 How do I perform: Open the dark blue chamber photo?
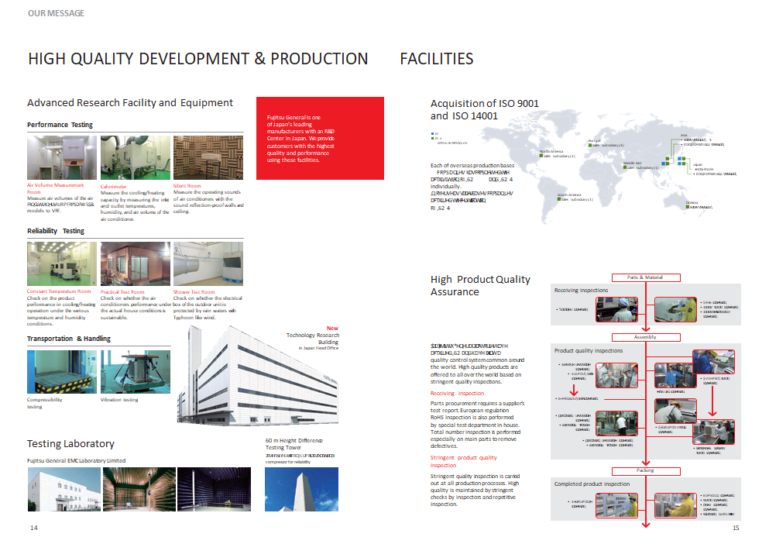(x=214, y=489)
